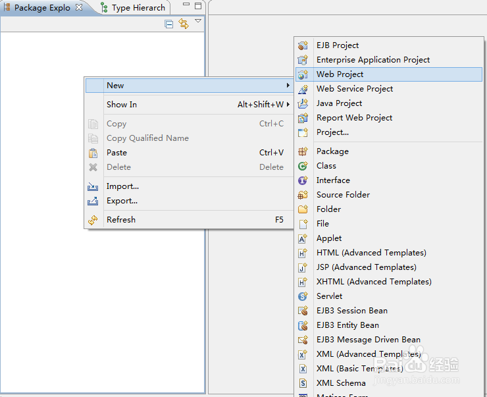Viewport: 487px width, 397px height.
Task: Select XML (Basic Templates)
Action: pyautogui.click(x=389, y=369)
